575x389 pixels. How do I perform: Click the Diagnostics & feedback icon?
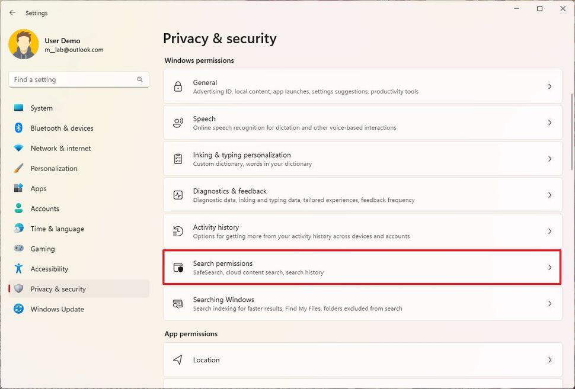(x=178, y=195)
